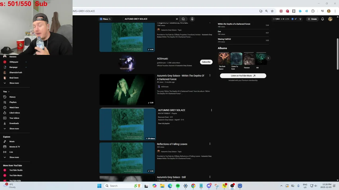Open the DharrisDaTruth subscription channel
This screenshot has height=190, width=339.
tap(16, 73)
